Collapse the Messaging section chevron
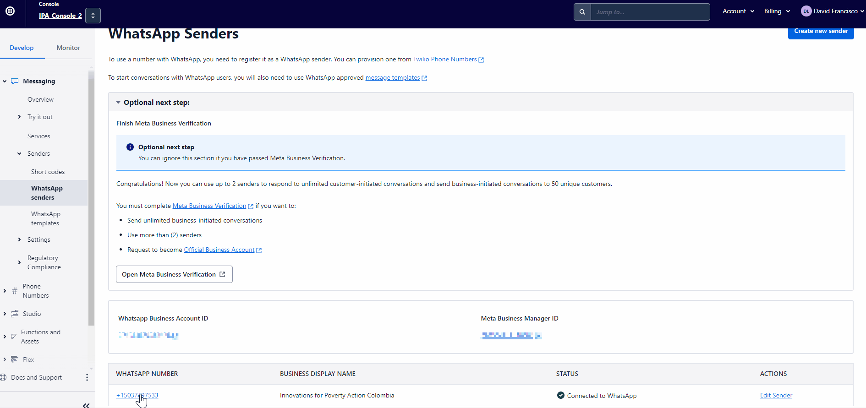The width and height of the screenshot is (866, 408). 5,81
